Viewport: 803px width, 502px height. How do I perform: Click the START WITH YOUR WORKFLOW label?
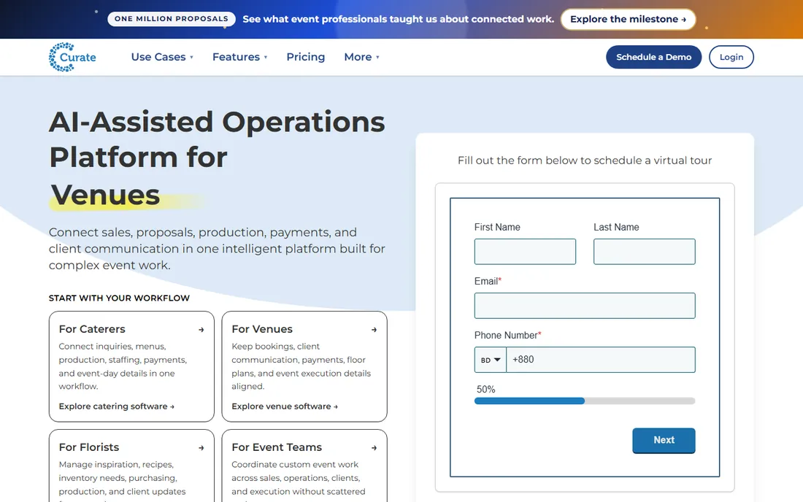pos(119,298)
